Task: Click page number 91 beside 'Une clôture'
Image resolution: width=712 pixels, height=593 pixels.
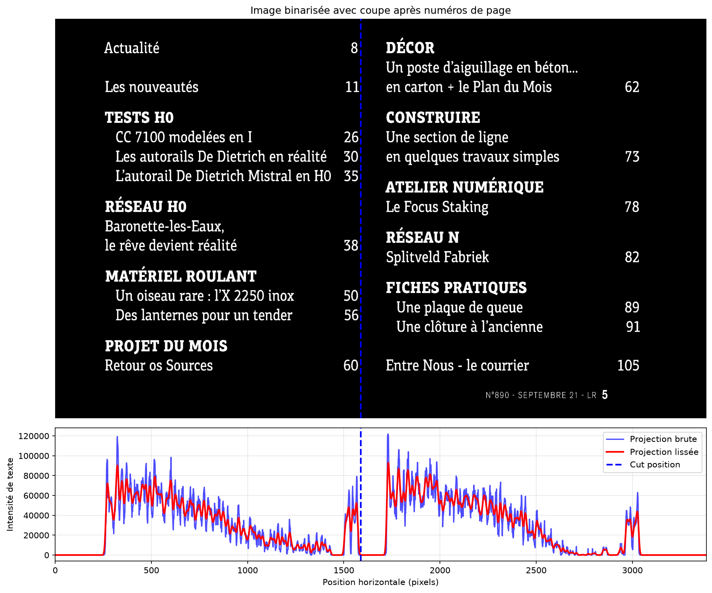Action: 633,327
